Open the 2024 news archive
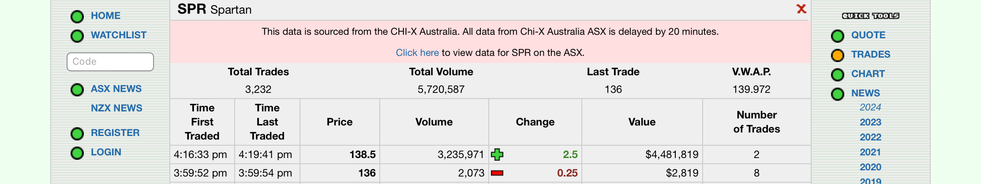 click(870, 107)
